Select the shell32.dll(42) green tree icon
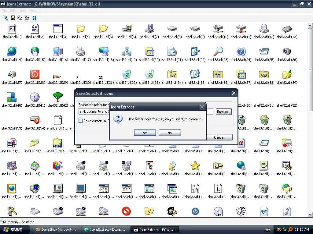The width and height of the screenshot is (313, 234). point(58,97)
